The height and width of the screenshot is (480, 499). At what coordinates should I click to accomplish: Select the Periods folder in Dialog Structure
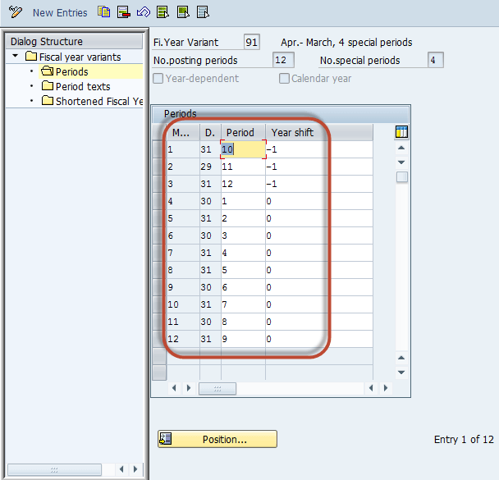pos(71,71)
